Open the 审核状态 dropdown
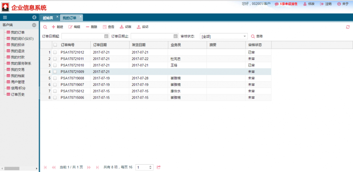The image size is (353, 172). pos(245,36)
